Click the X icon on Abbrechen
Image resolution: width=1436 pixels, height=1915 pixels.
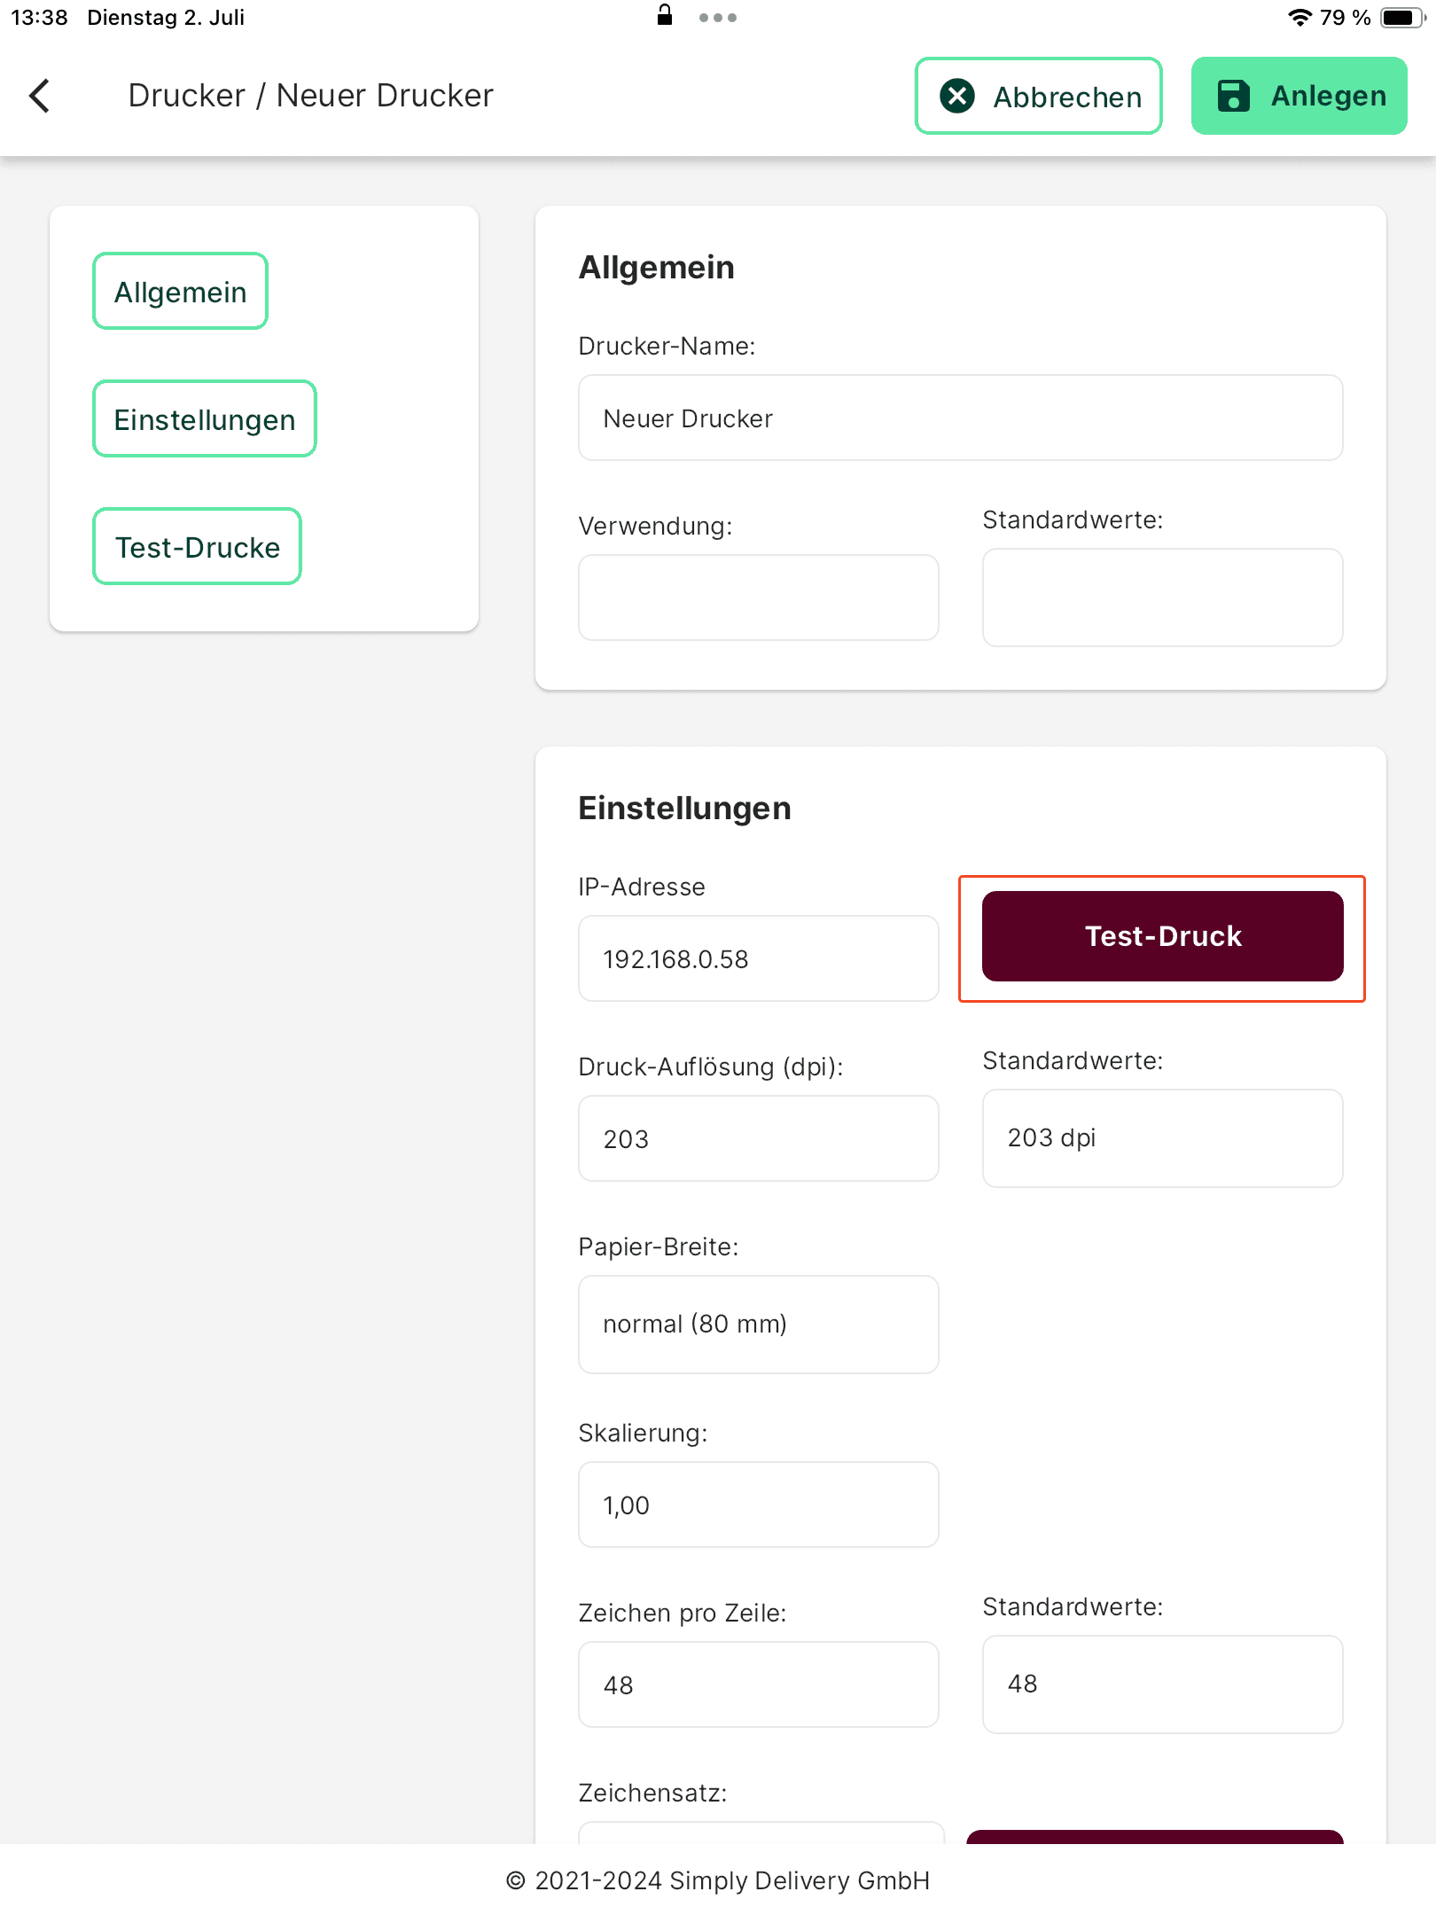coord(957,96)
